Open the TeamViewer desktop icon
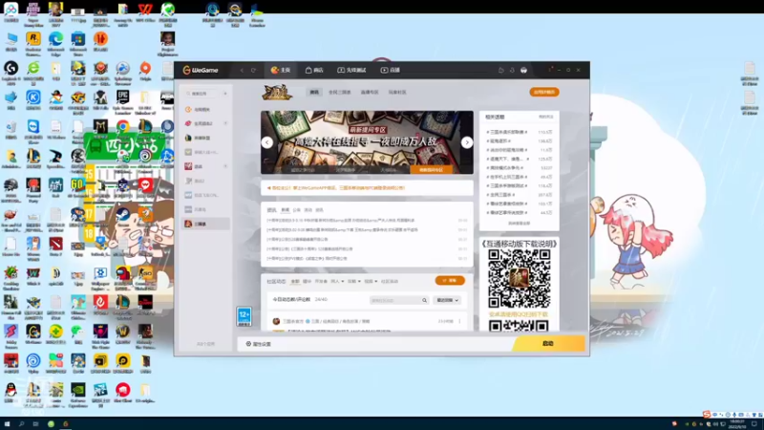The image size is (764, 430). (x=33, y=130)
